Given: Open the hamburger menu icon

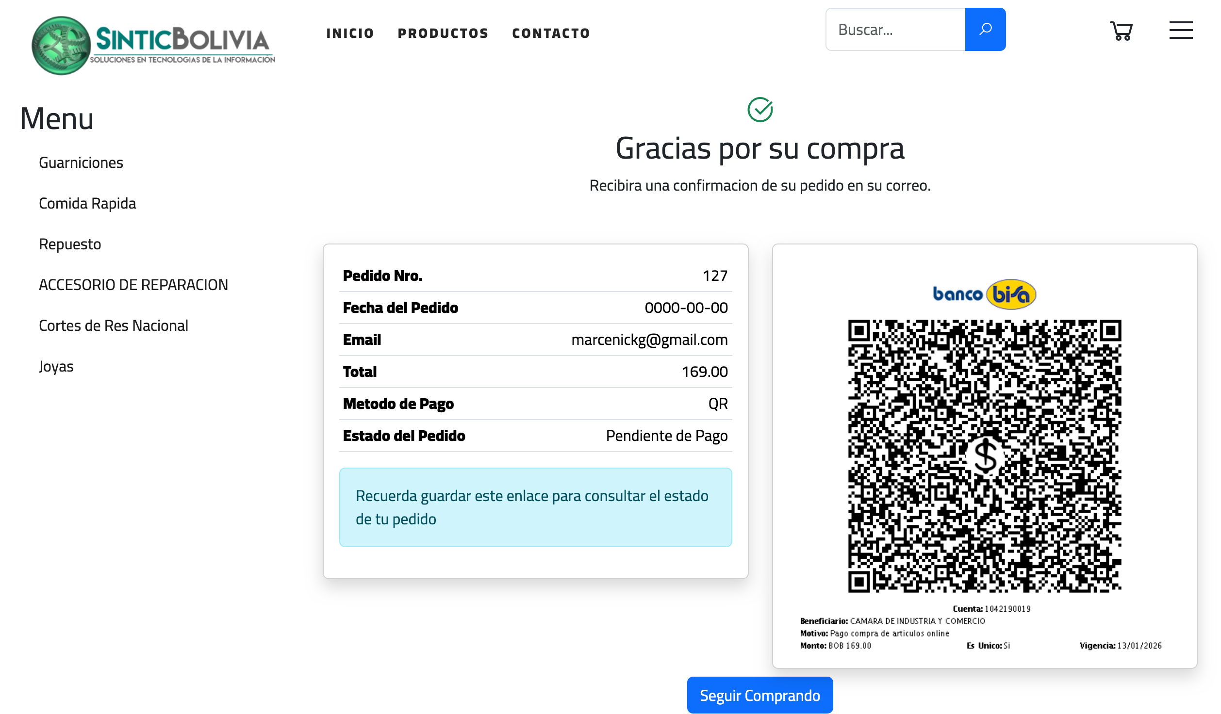Looking at the screenshot, I should point(1181,30).
